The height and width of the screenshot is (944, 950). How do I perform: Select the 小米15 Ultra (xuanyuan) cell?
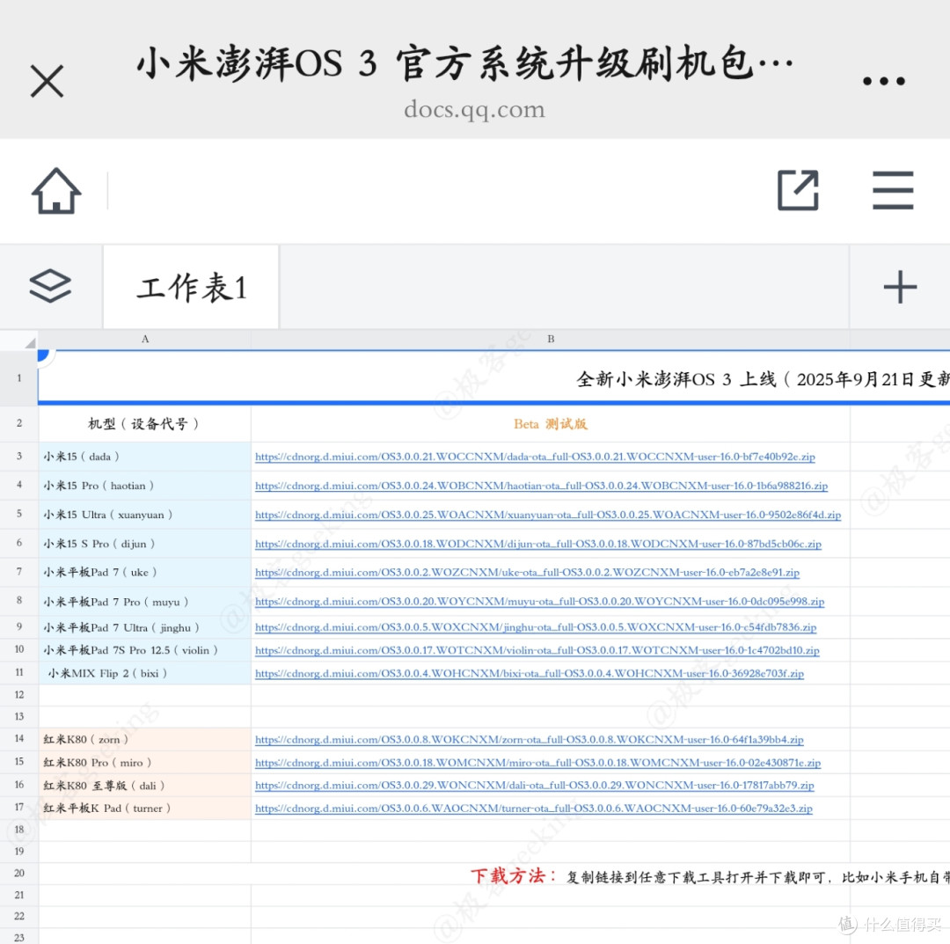(x=144, y=515)
